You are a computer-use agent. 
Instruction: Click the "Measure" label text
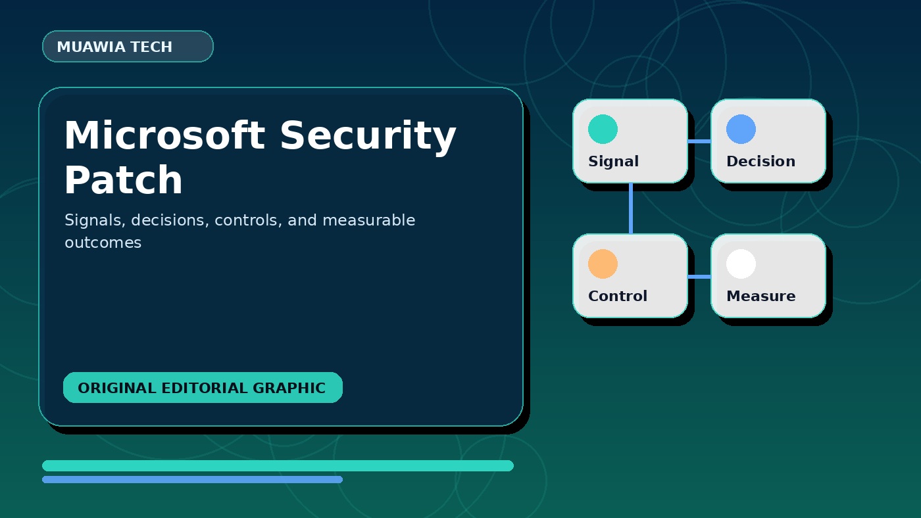pyautogui.click(x=760, y=296)
